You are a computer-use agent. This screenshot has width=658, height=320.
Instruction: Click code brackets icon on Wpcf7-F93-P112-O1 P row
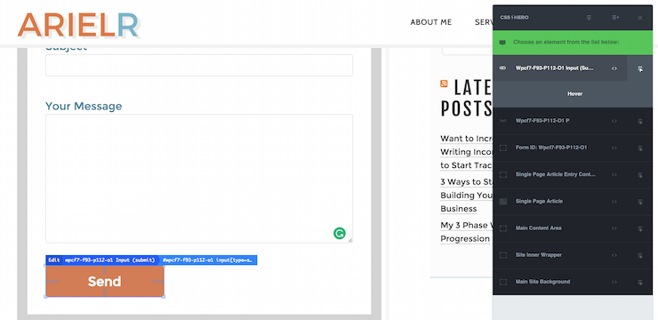[x=614, y=121]
